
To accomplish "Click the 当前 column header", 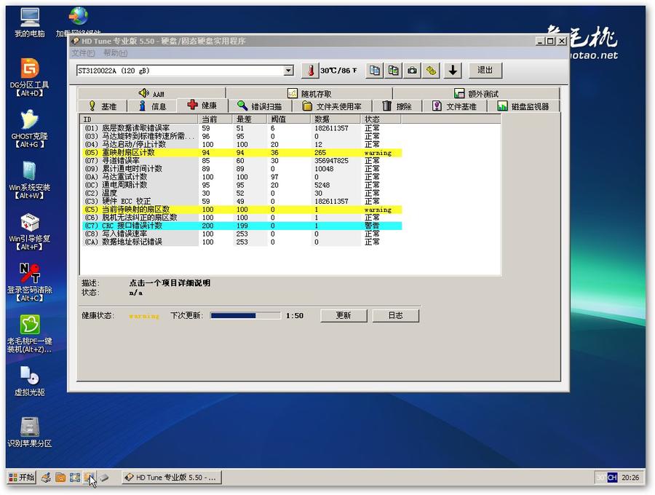I will pos(215,119).
